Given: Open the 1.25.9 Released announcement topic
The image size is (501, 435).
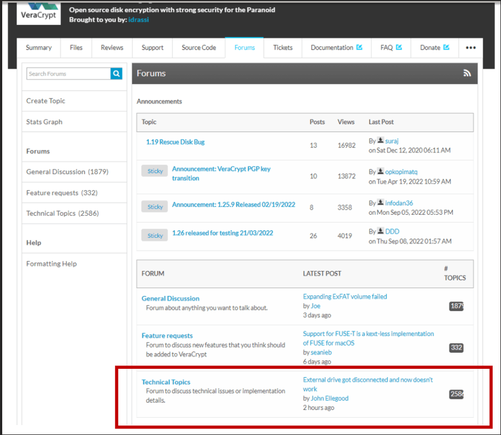Looking at the screenshot, I should tap(234, 205).
